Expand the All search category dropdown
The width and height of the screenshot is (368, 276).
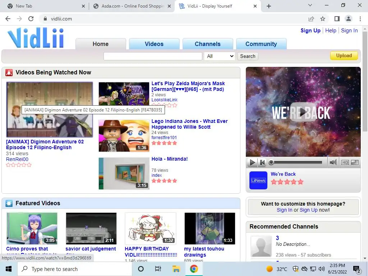tap(220, 56)
